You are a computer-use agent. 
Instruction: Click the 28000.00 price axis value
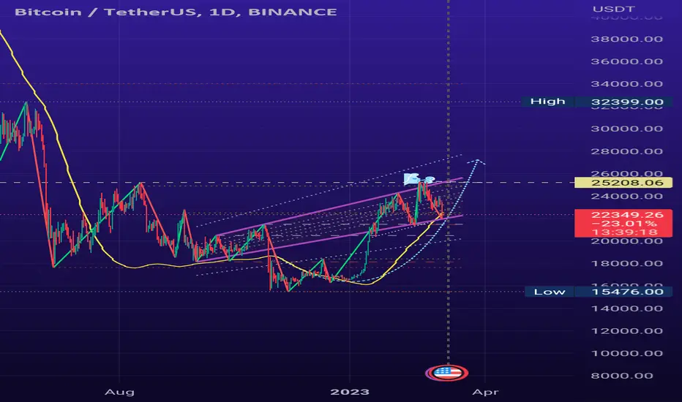point(627,152)
